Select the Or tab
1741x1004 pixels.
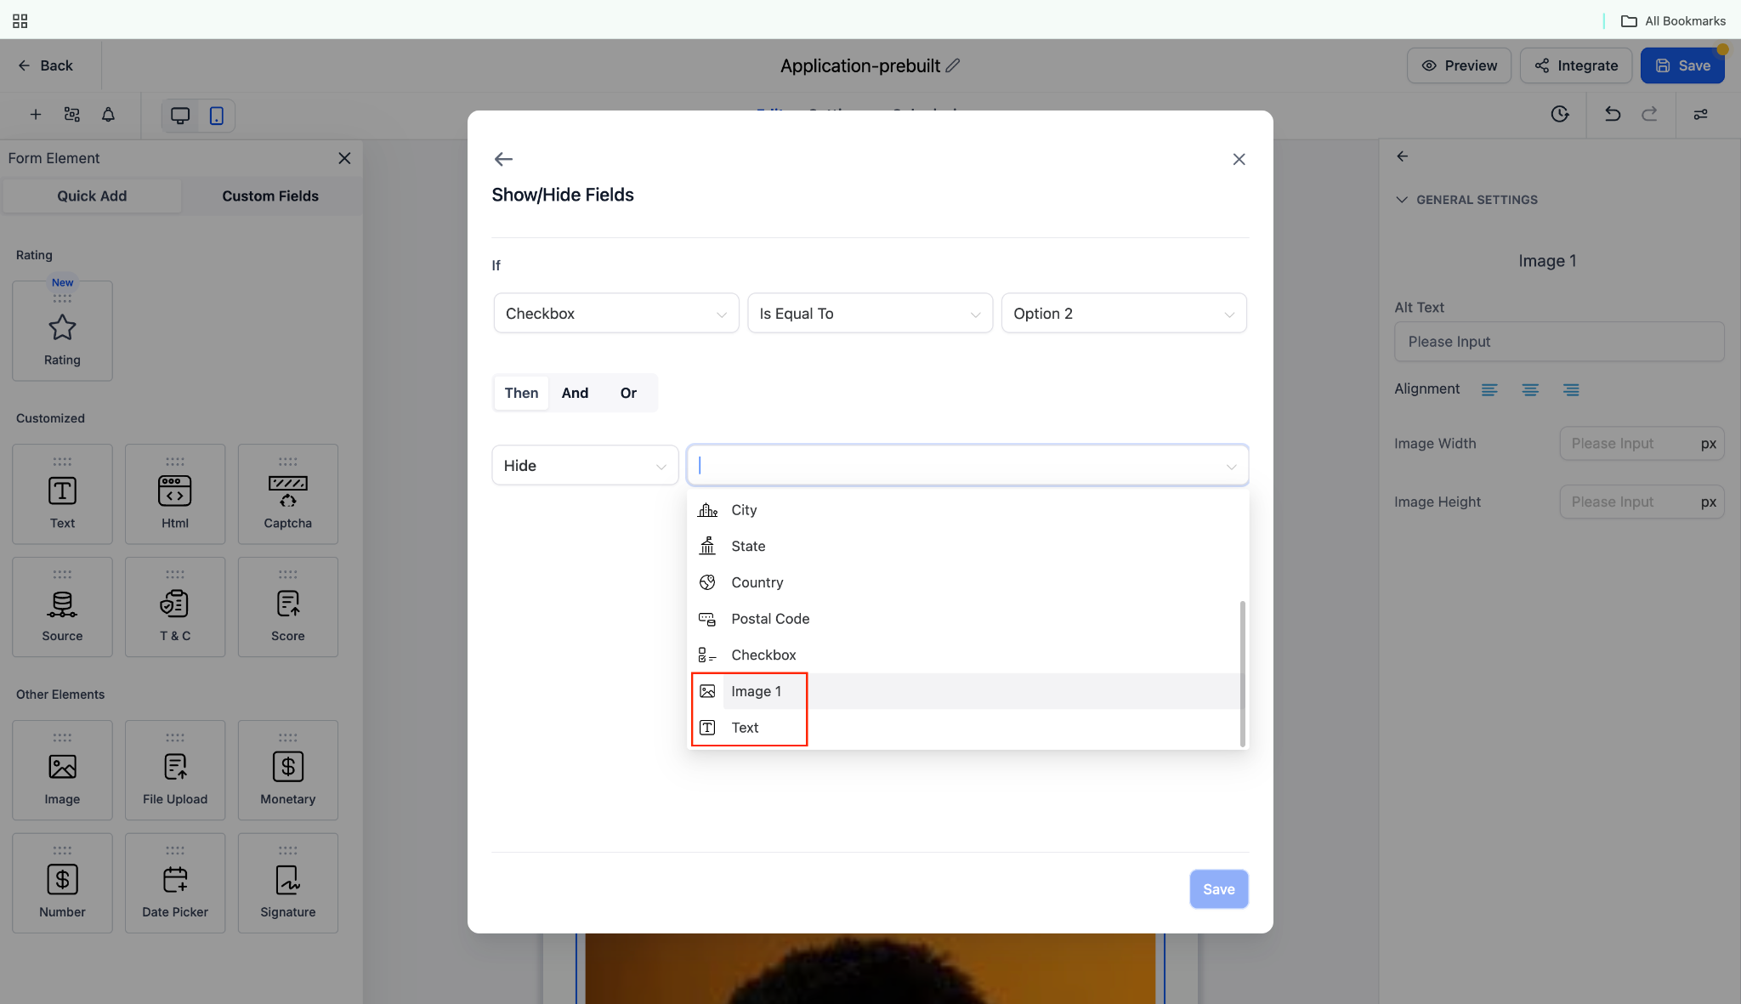click(628, 393)
